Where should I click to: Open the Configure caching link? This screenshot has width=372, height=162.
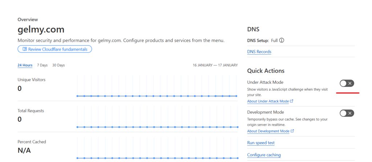click(264, 155)
